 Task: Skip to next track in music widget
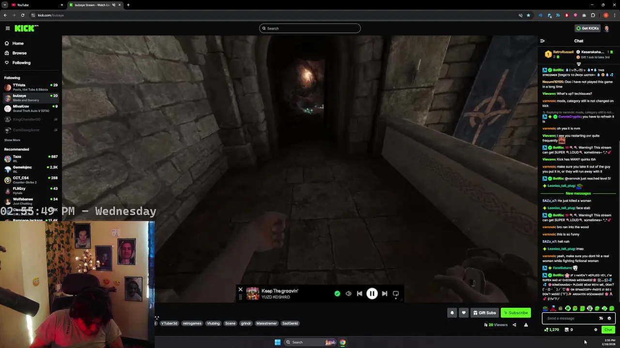pyautogui.click(x=385, y=293)
